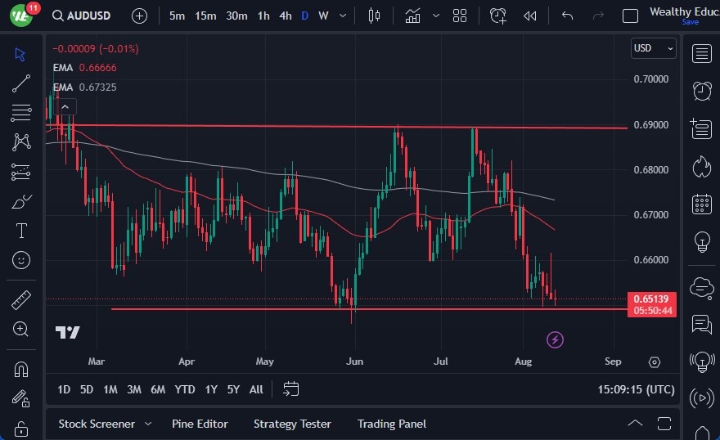Choose the text annotation tool
This screenshot has width=720, height=440.
coord(21,231)
